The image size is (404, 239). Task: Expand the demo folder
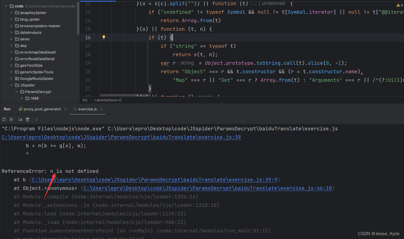click(x=11, y=39)
